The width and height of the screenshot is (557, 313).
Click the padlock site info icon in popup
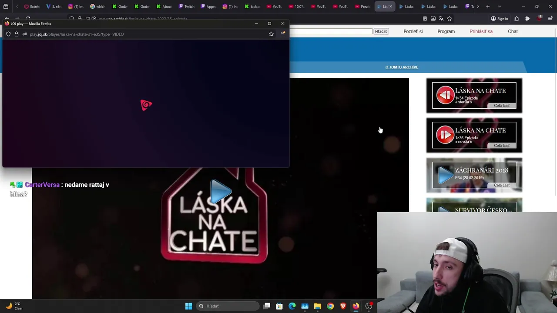point(17,34)
